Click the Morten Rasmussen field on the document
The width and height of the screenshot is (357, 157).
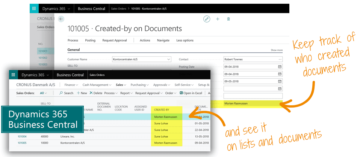pos(253,103)
